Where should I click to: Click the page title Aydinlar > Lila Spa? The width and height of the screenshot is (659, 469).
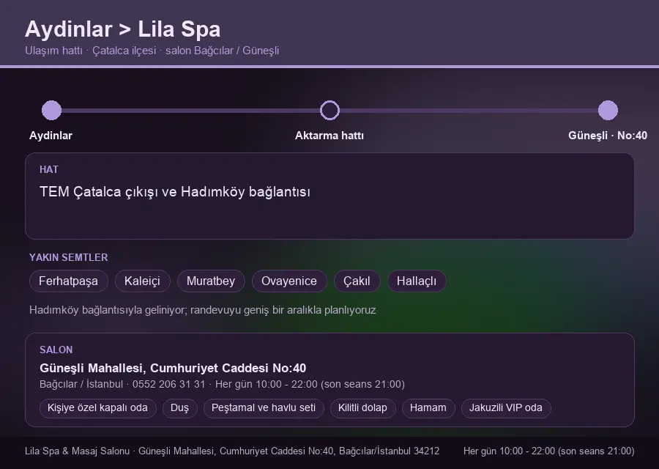123,29
